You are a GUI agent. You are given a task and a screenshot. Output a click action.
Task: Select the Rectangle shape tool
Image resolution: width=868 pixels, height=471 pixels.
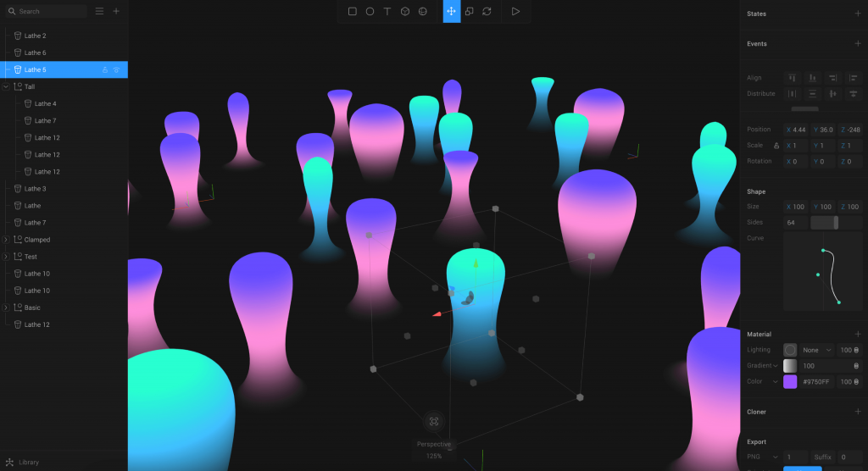[x=353, y=12]
